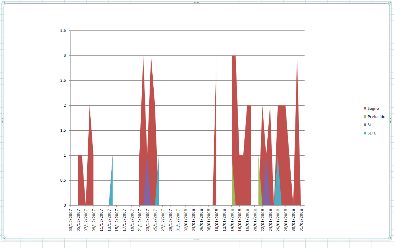Click the left-middle chart border handle
The width and height of the screenshot is (394, 248).
tap(3, 121)
